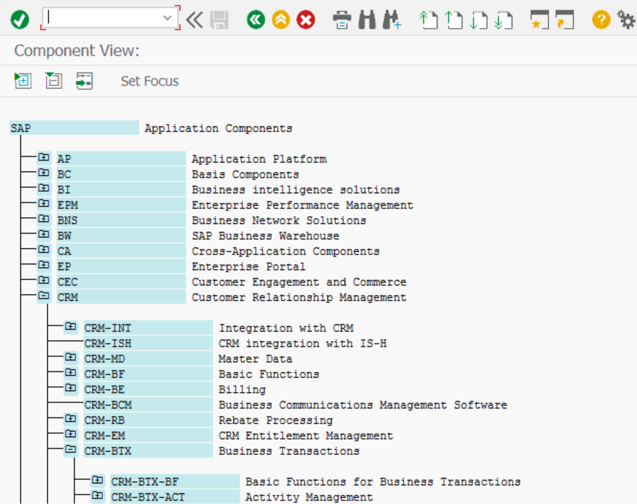Screen dimensions: 637x504
Task: Click 'Activity Management' description
Action: (x=309, y=497)
